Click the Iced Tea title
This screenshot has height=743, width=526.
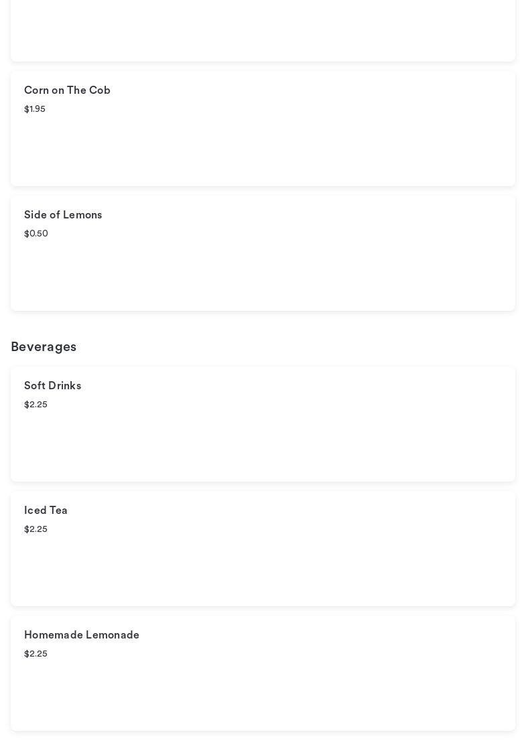pyautogui.click(x=46, y=511)
